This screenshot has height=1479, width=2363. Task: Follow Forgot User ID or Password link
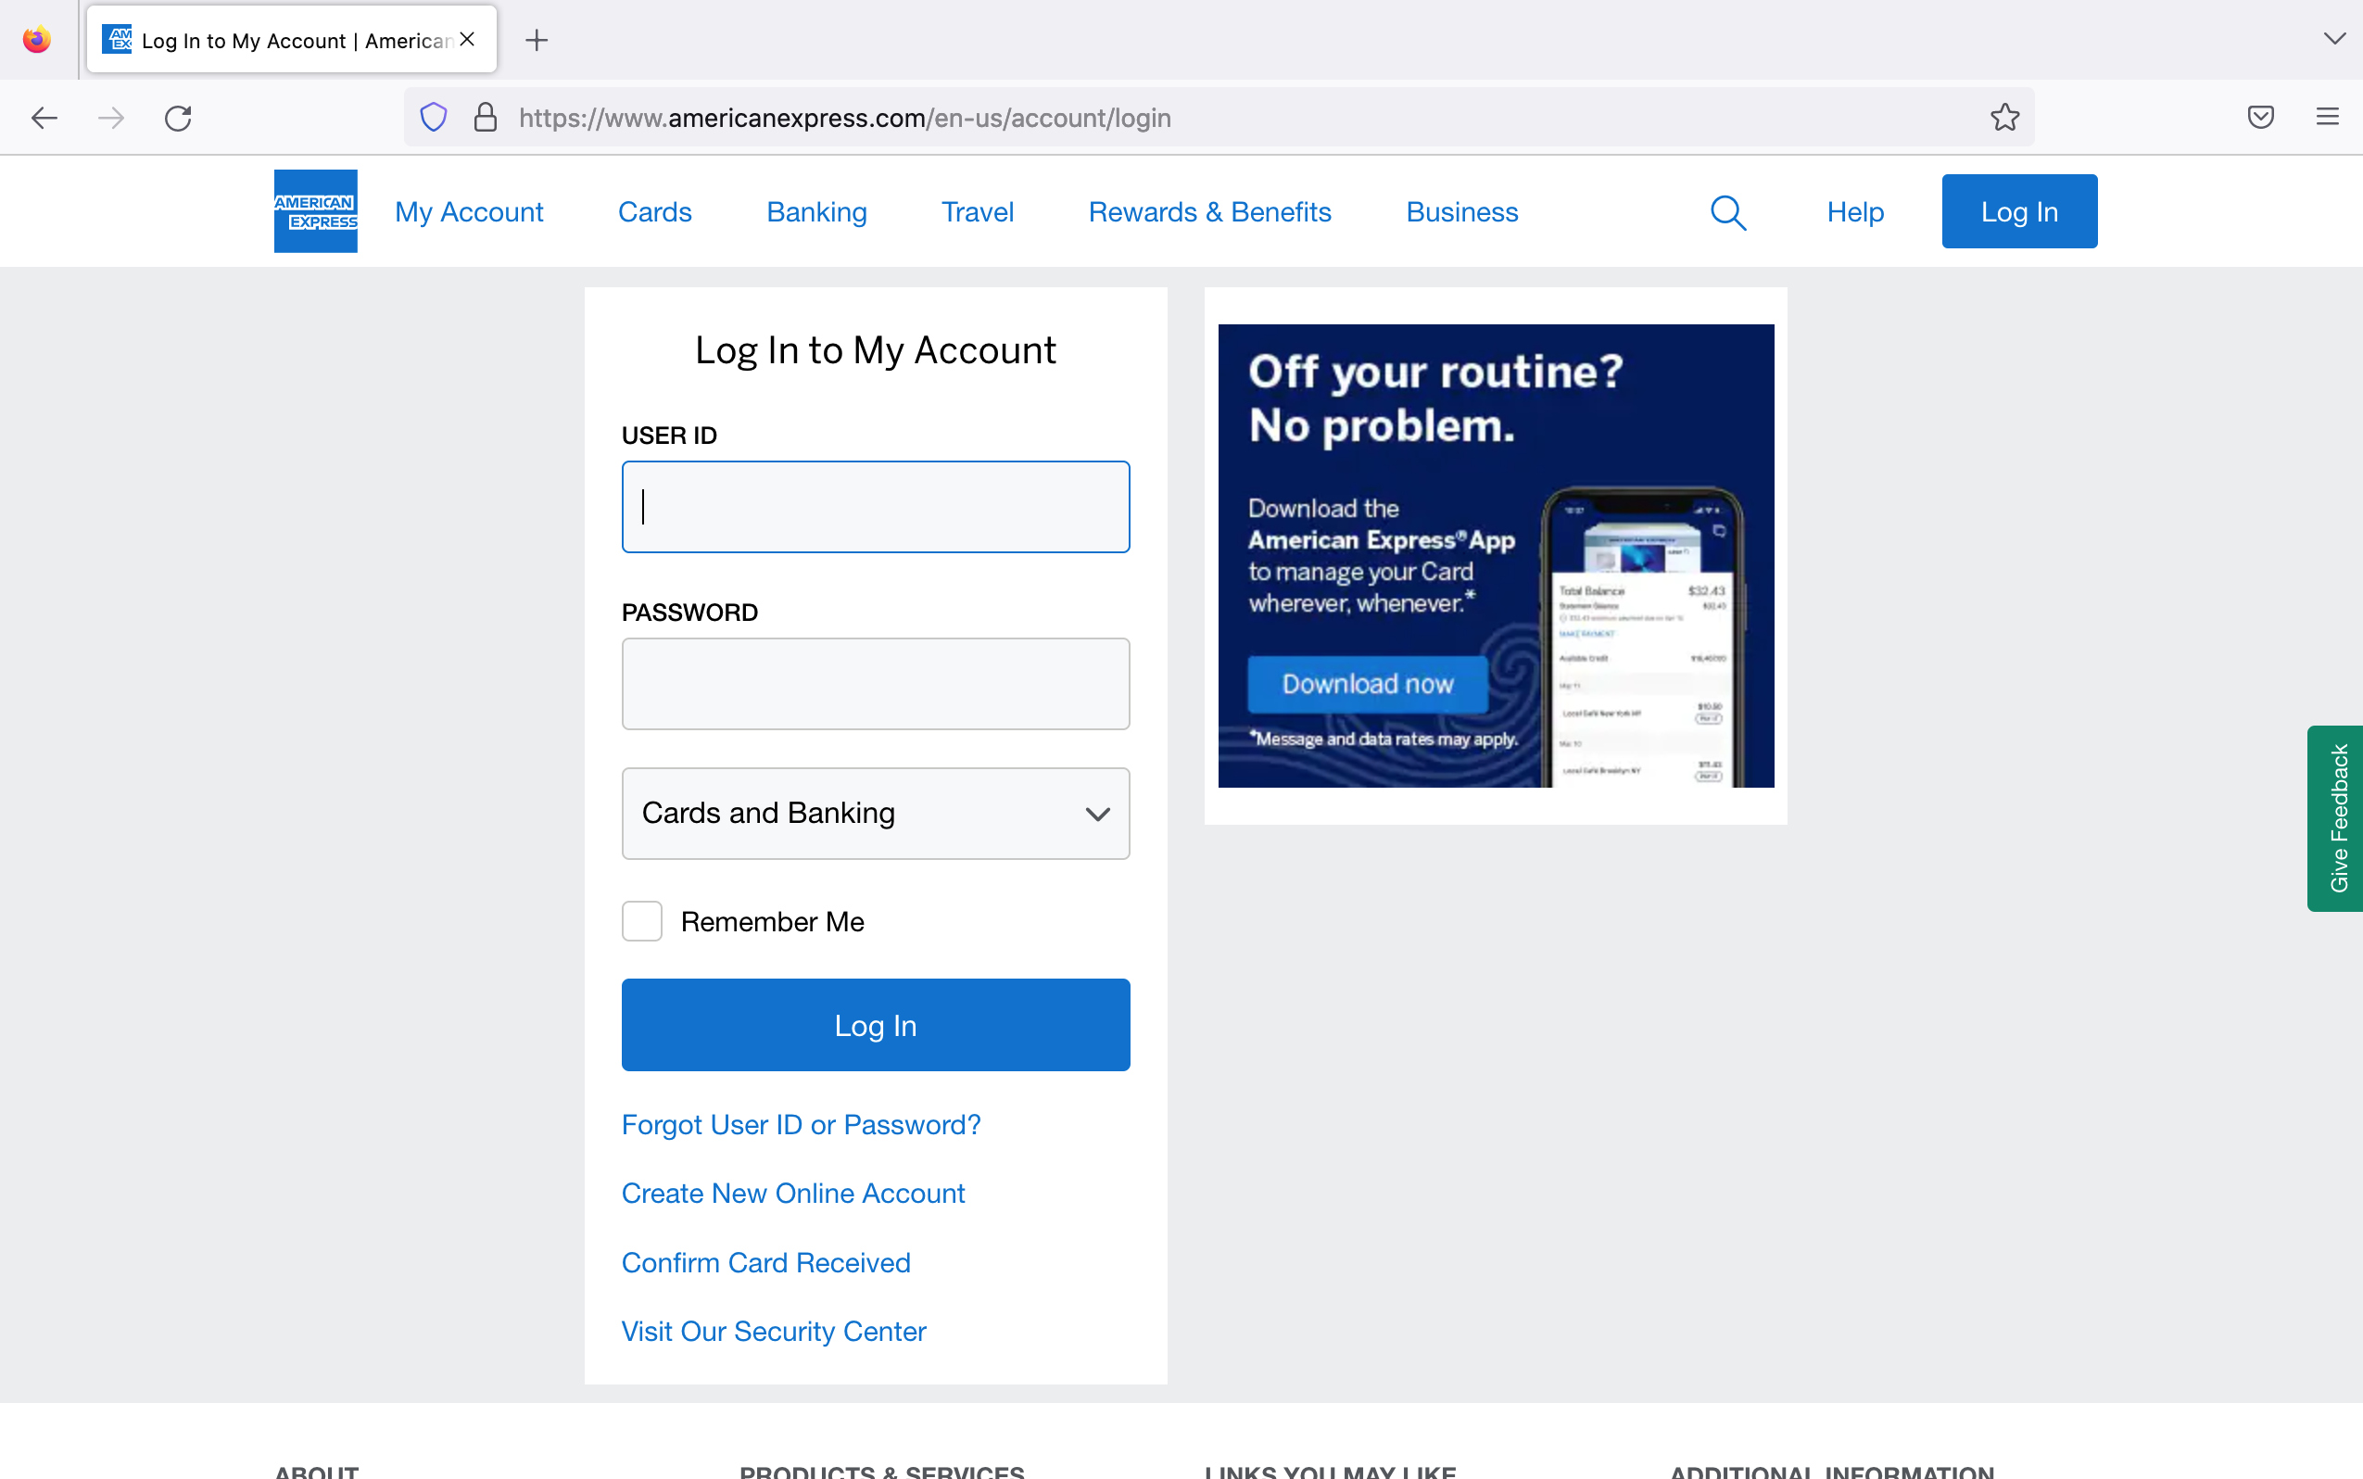click(x=800, y=1125)
